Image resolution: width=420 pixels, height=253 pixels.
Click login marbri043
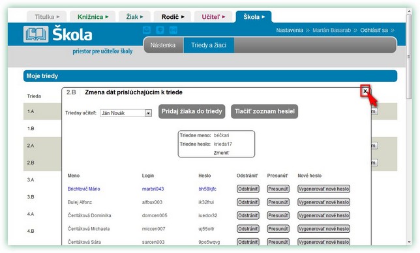point(153,189)
